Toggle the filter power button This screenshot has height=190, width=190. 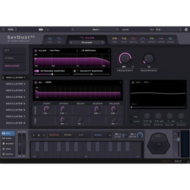click(x=35, y=50)
